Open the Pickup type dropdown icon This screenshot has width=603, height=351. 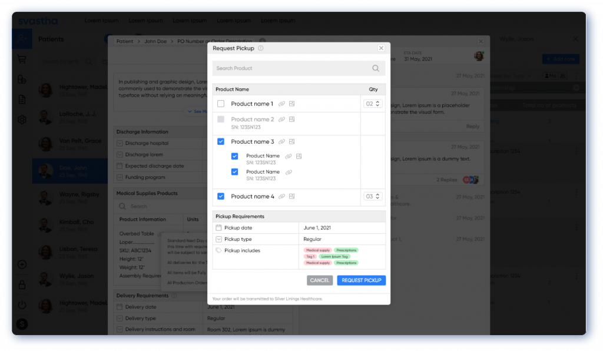coord(219,239)
